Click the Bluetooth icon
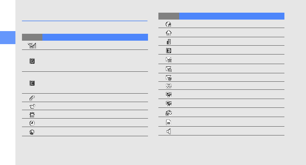 pos(168,51)
